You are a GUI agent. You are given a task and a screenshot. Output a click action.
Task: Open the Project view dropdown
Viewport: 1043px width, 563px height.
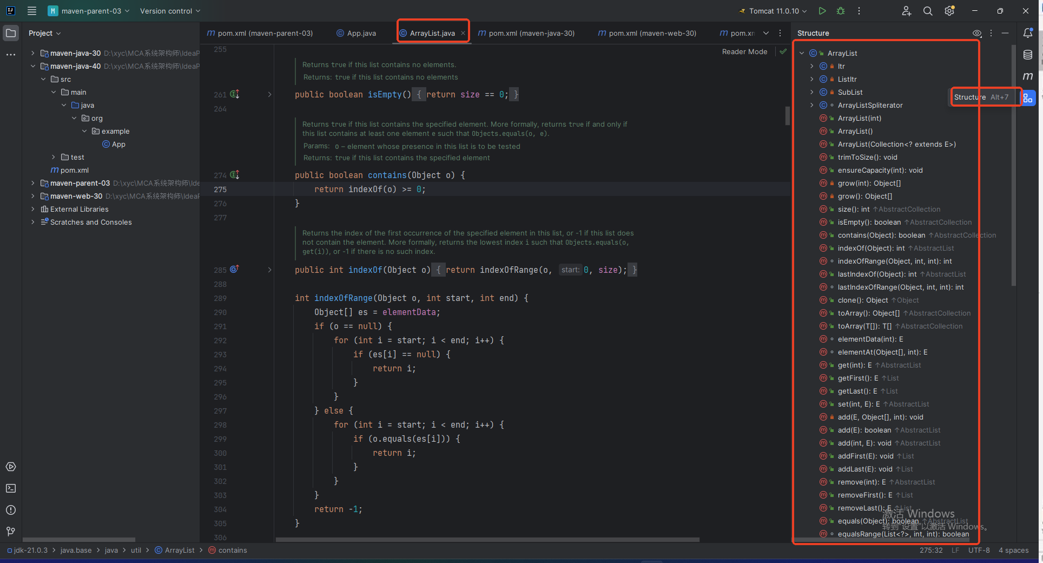[44, 33]
